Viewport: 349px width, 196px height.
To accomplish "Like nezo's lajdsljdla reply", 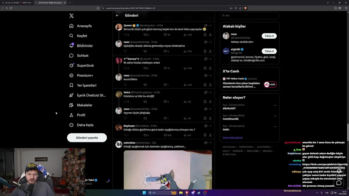I will pyautogui.click(x=166, y=51).
